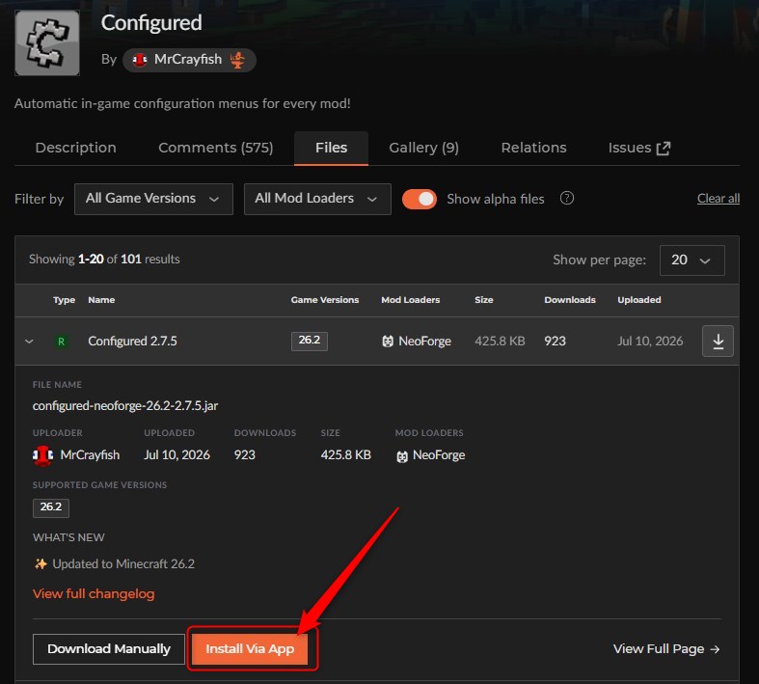
Task: Open the Show per page 20 dropdown
Action: click(x=691, y=260)
